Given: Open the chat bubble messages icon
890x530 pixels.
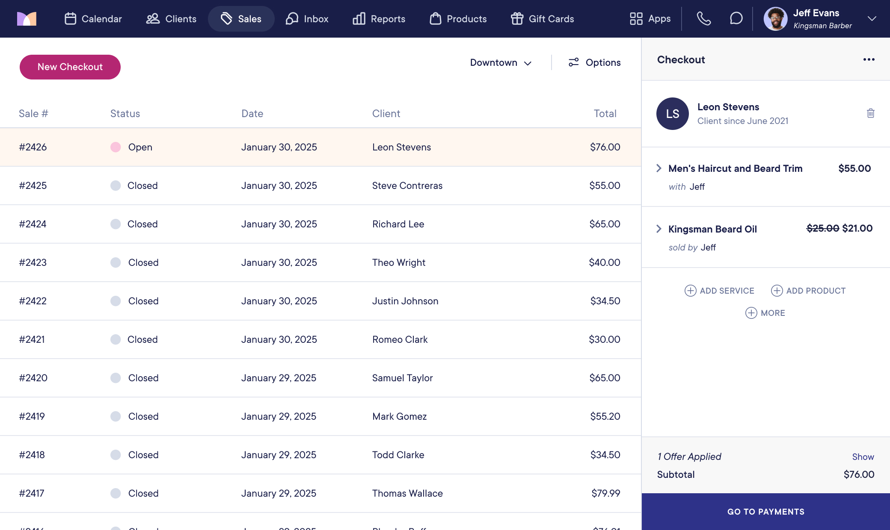Looking at the screenshot, I should (x=736, y=19).
